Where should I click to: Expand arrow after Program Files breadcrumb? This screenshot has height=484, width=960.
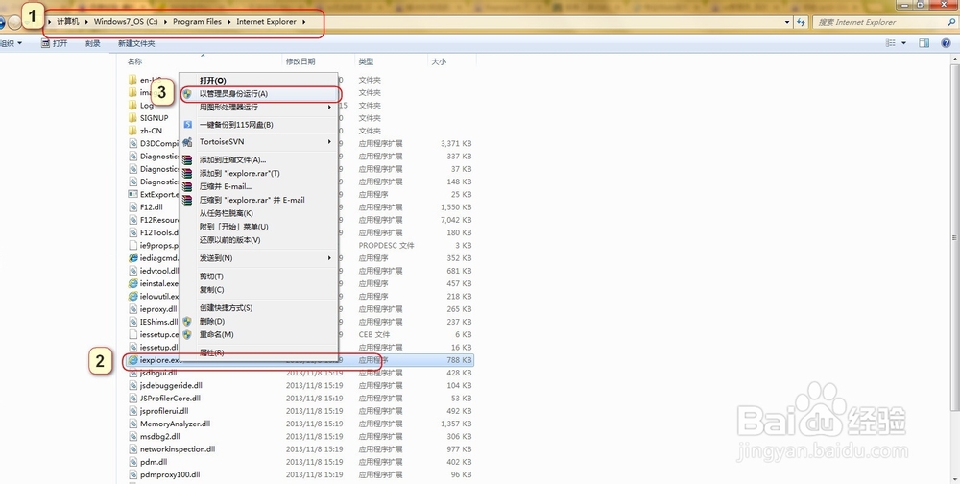[229, 22]
